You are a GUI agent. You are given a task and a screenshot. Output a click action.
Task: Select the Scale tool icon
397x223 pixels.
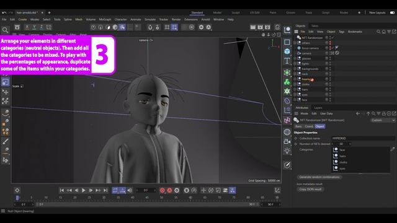(x=6, y=82)
